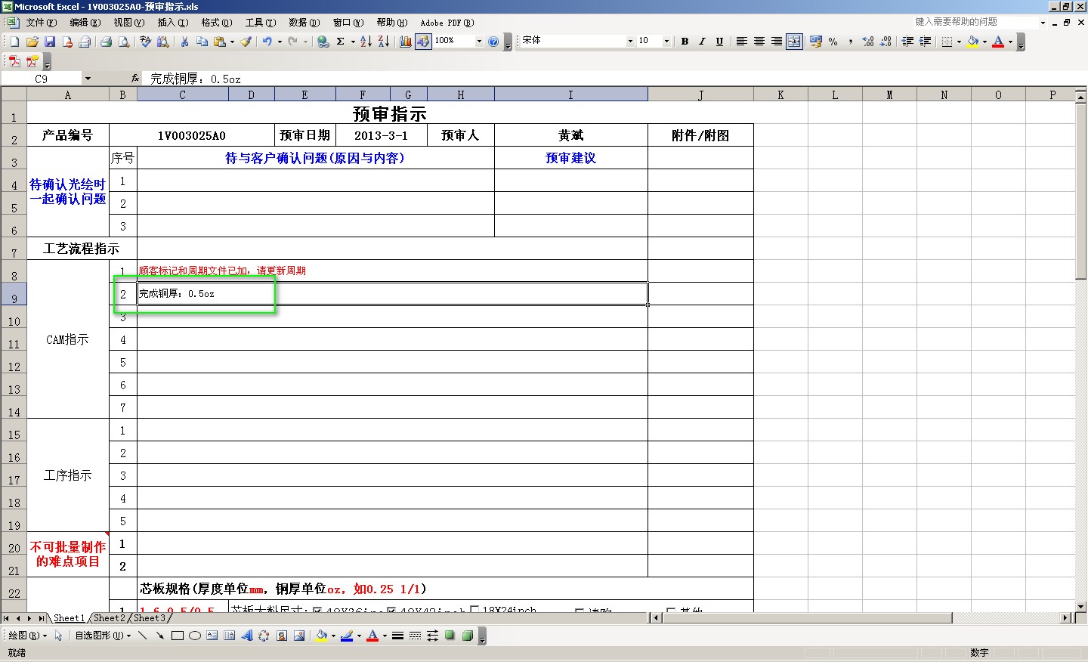The image size is (1088, 662).
Task: Open the 插入 (Insert) menu
Action: coord(172,23)
